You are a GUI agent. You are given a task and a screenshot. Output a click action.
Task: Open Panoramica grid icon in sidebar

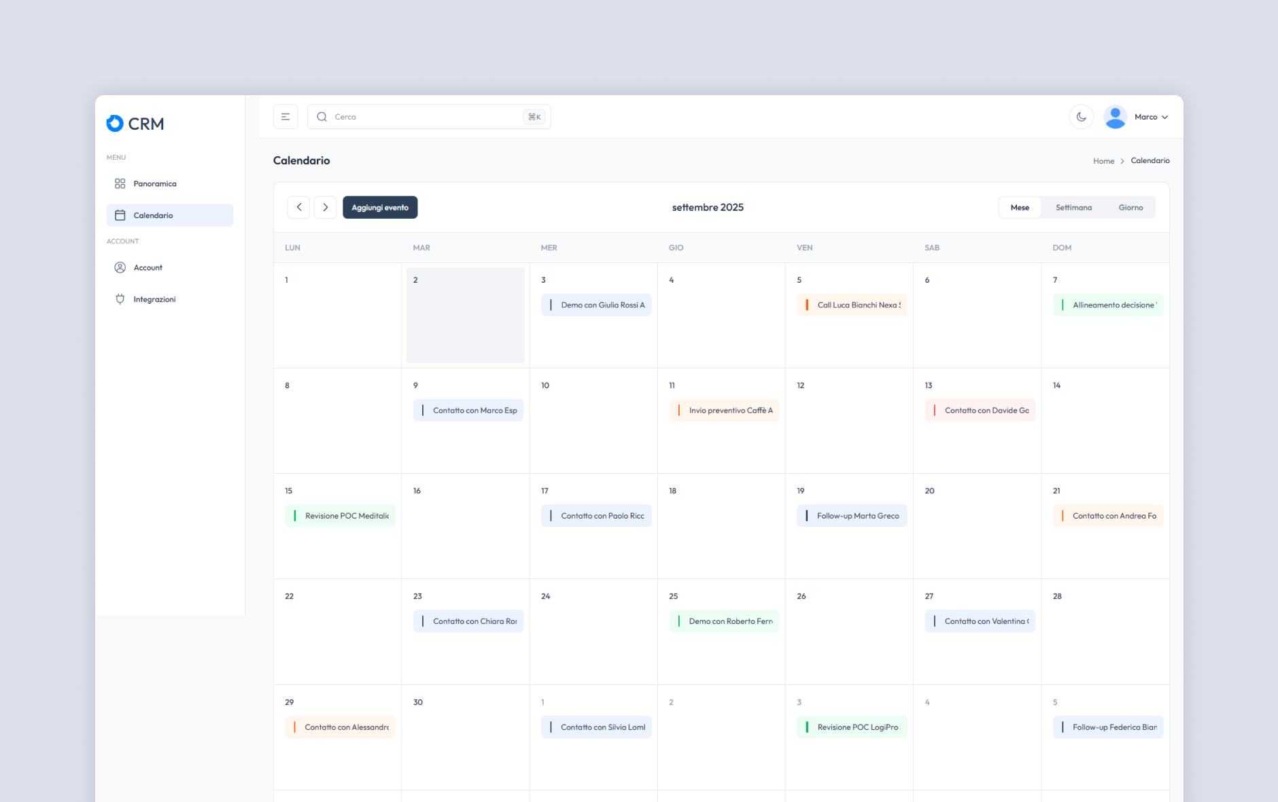pyautogui.click(x=120, y=184)
